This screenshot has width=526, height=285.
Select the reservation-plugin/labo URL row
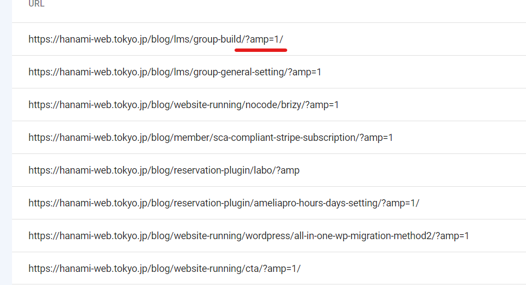click(x=164, y=170)
